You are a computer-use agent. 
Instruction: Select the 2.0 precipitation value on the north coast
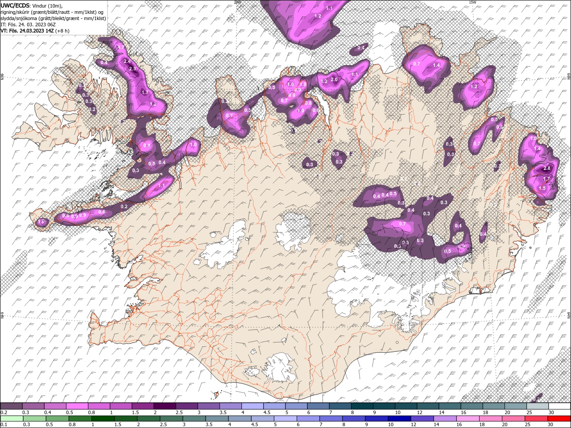coord(334,79)
